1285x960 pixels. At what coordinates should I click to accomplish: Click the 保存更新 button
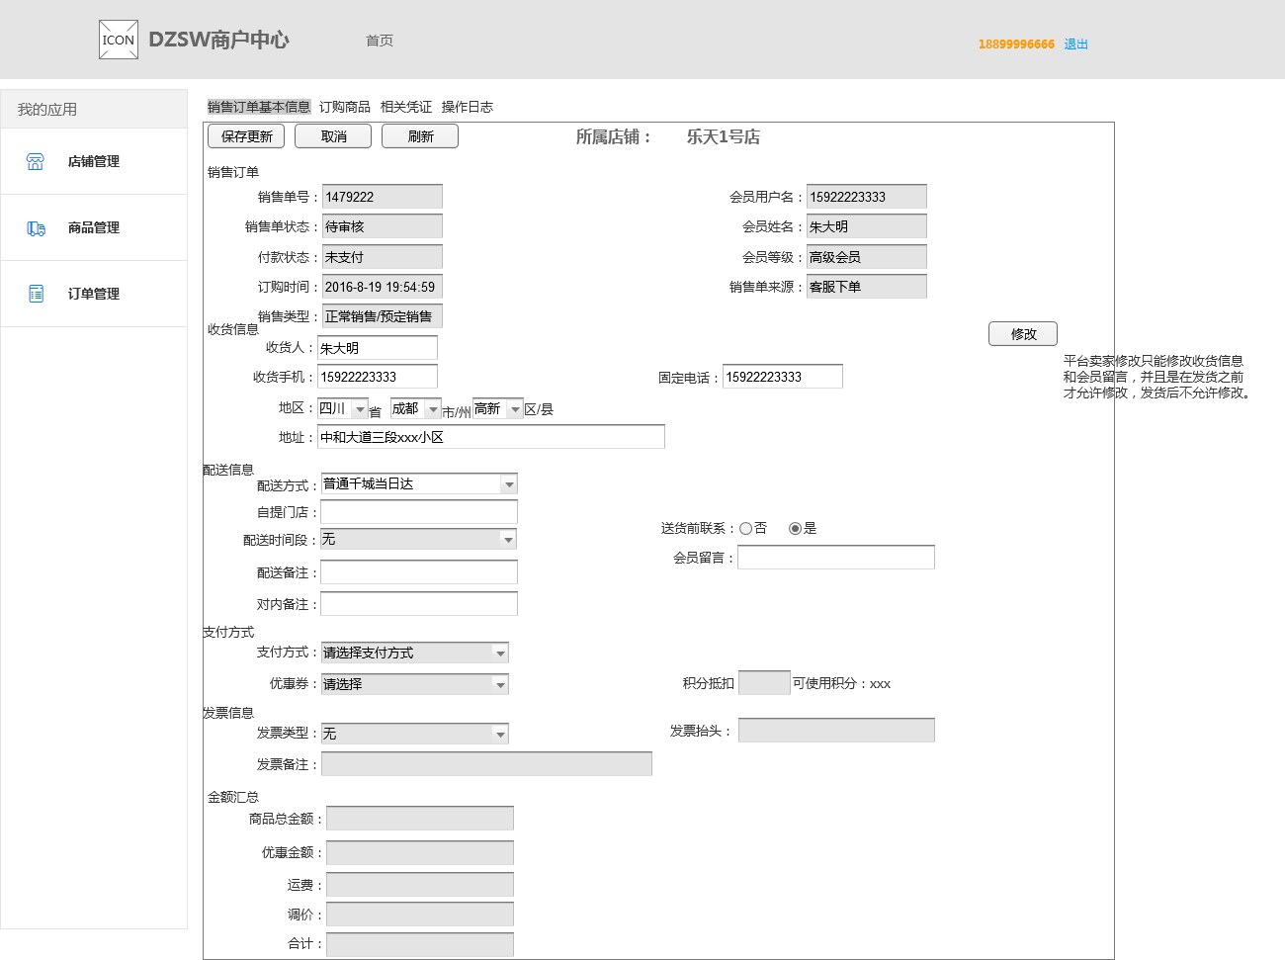(246, 136)
